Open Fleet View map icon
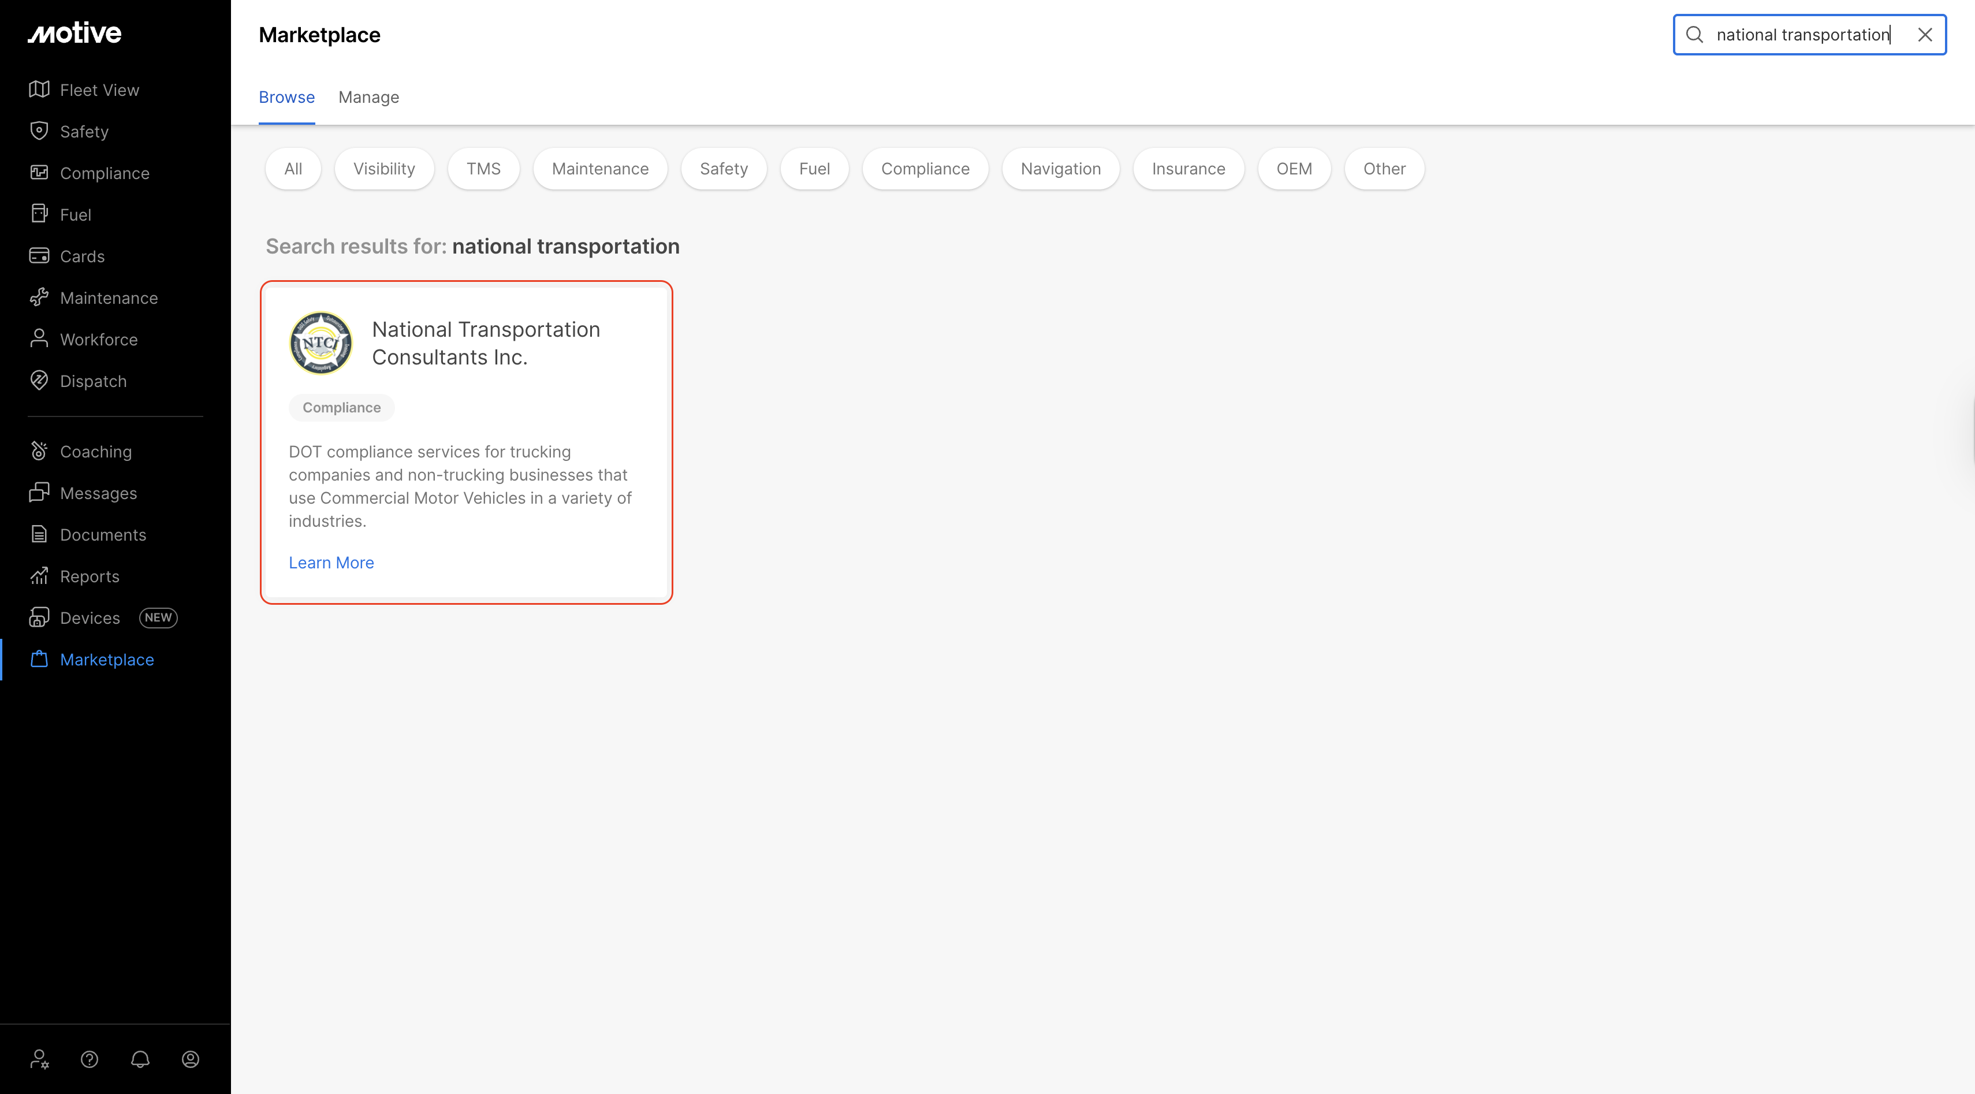This screenshot has height=1094, width=1975. click(x=39, y=90)
